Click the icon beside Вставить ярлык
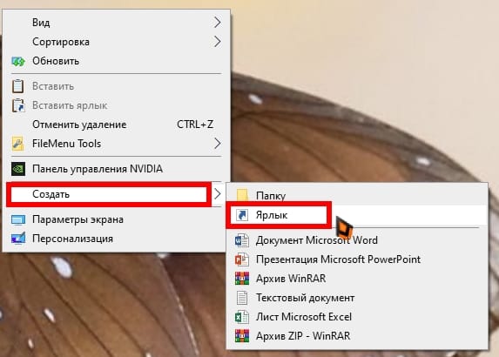This screenshot has height=357, width=499. (18, 105)
